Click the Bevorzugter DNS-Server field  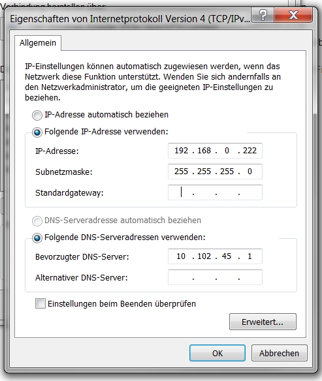pyautogui.click(x=215, y=256)
